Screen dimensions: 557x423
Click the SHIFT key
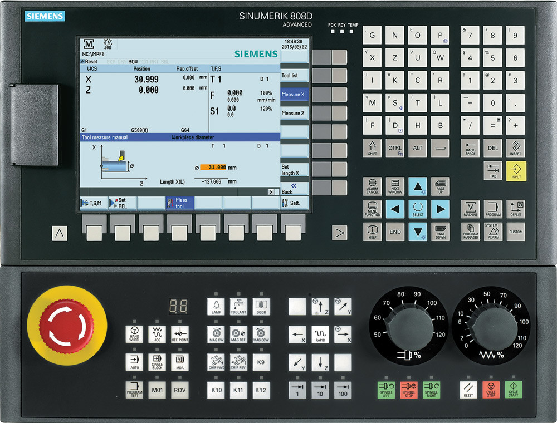tap(372, 148)
